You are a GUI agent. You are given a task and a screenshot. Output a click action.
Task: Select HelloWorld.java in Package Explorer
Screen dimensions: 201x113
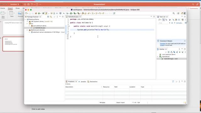click(40, 28)
